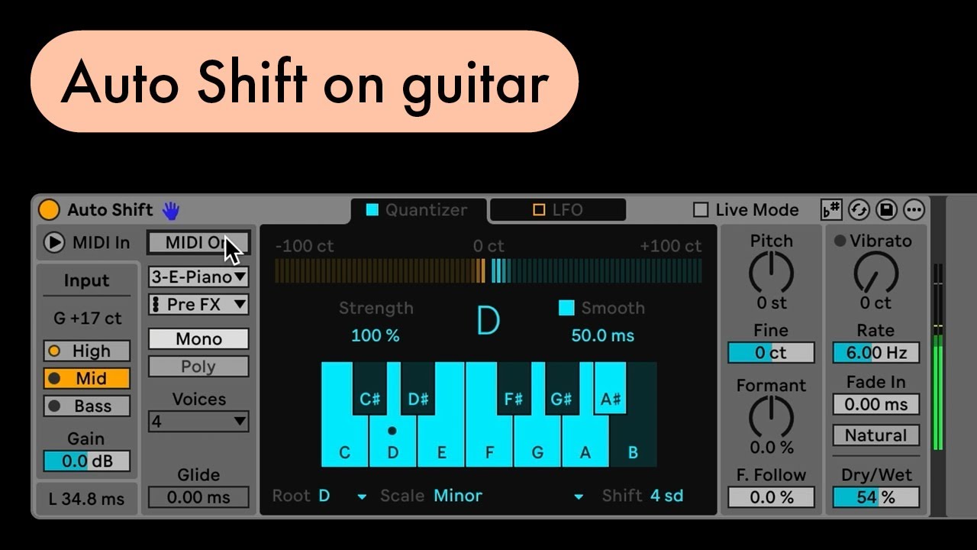Select Poly voice mode
This screenshot has width=977, height=550.
click(x=198, y=367)
